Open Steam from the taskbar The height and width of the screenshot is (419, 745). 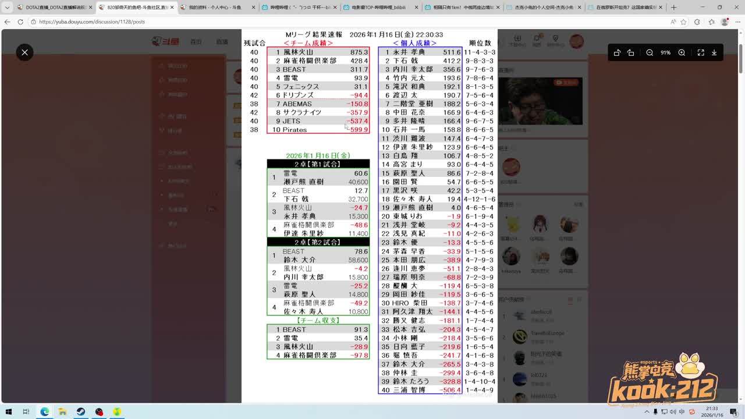point(81,411)
